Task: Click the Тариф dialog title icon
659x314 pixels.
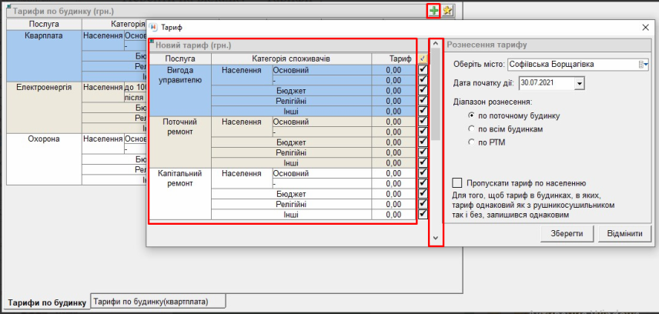Action: [x=153, y=27]
